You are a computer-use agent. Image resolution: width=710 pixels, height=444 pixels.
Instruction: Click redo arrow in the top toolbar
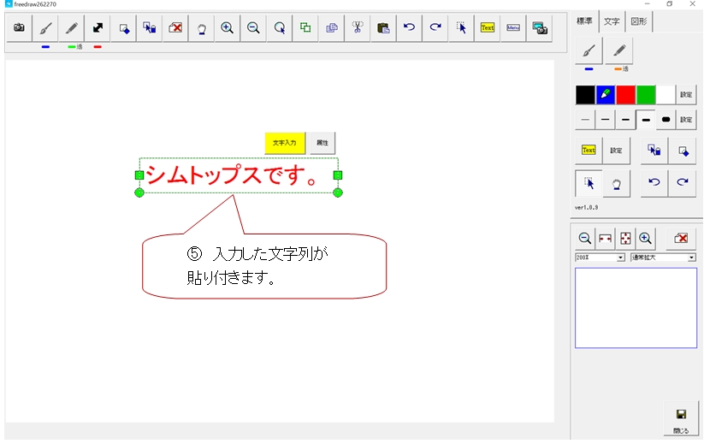tap(435, 28)
